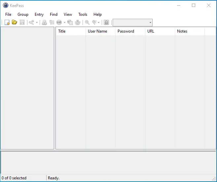Click the Show Entries keys icon
Viewport: 217px width, 182px height.
pos(94,22)
